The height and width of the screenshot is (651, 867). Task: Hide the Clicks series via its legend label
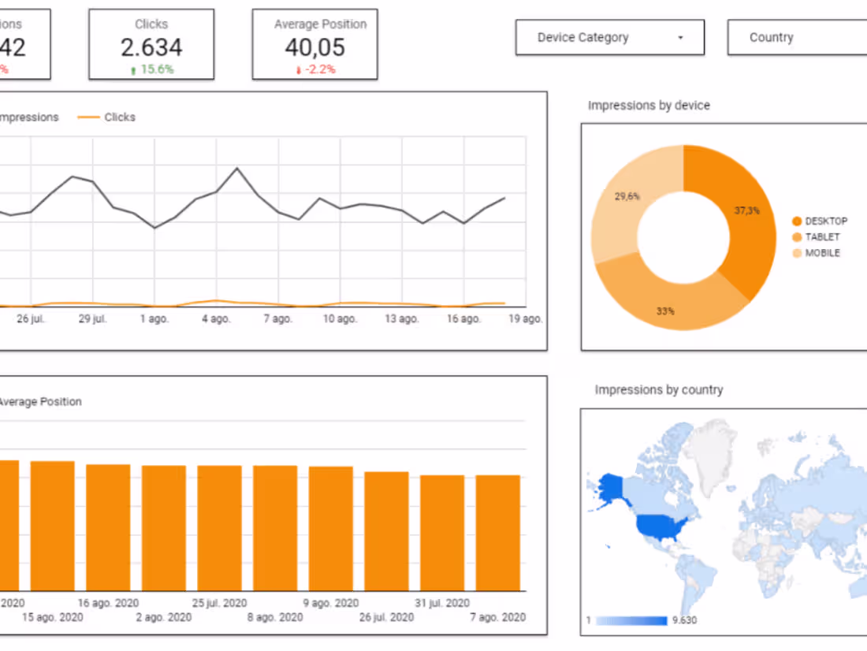[119, 117]
